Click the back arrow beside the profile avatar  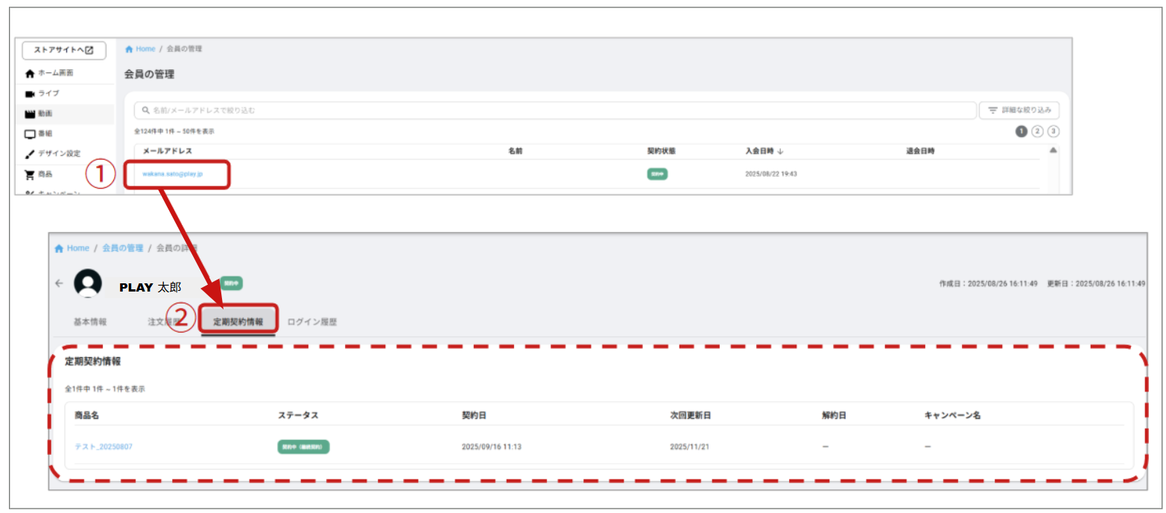[60, 283]
